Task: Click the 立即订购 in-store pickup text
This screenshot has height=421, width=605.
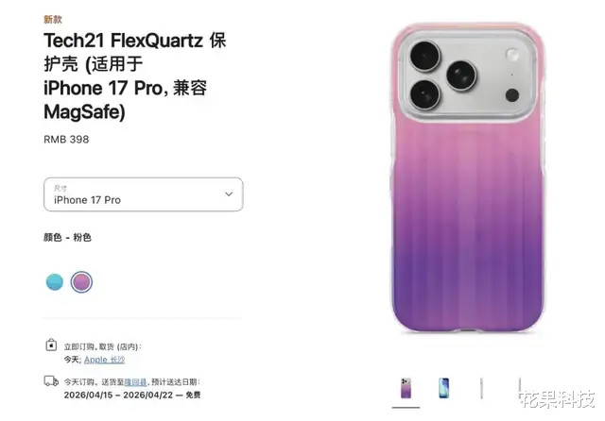Action: pyautogui.click(x=103, y=346)
